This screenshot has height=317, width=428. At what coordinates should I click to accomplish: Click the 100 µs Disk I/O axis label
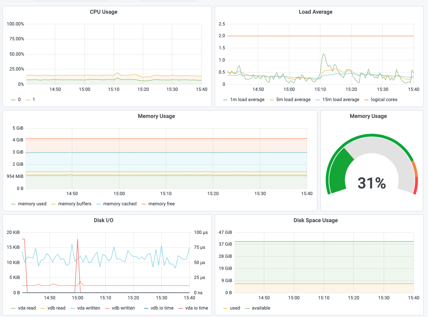point(201,233)
